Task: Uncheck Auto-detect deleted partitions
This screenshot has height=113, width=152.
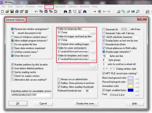Action: (x=12, y=69)
